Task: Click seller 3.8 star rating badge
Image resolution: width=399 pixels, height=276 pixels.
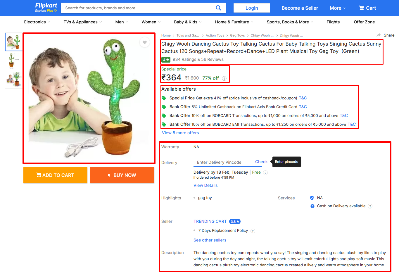Action: 235,222
